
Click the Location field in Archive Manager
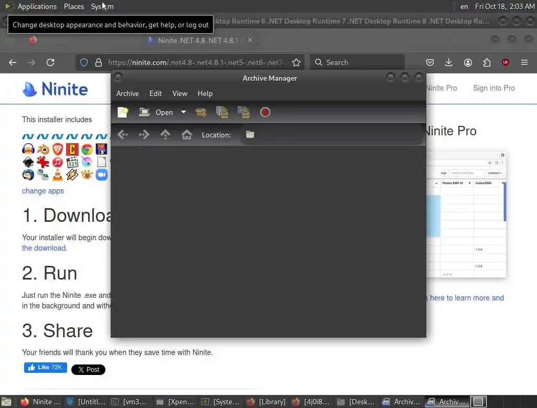coord(331,135)
